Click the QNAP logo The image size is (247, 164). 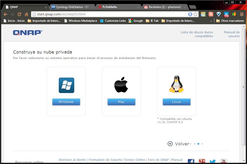point(28,33)
